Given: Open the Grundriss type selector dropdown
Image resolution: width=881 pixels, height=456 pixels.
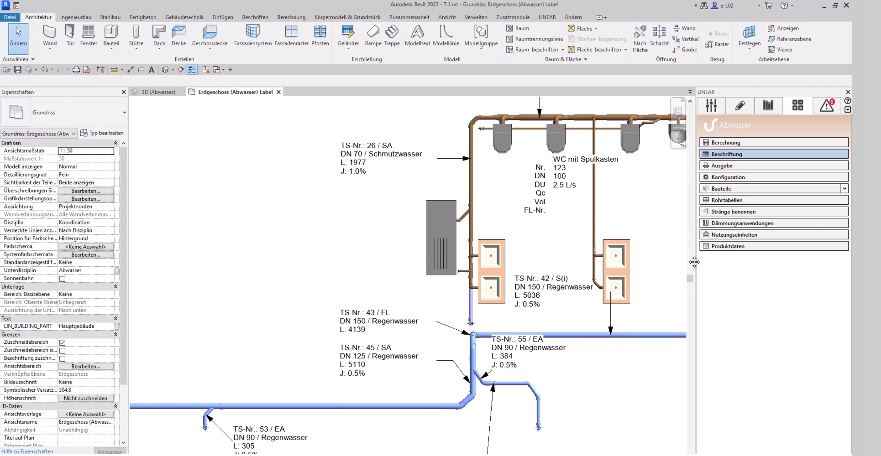Looking at the screenshot, I should 124,113.
